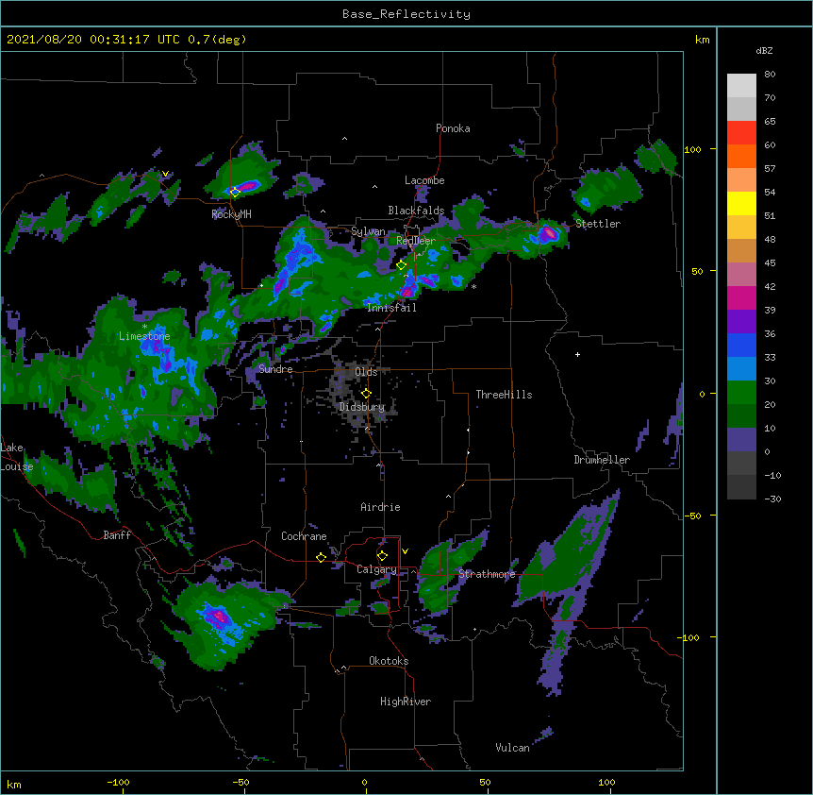
Task: Select the magenta swatch between 42 and 39
Action: (x=741, y=297)
